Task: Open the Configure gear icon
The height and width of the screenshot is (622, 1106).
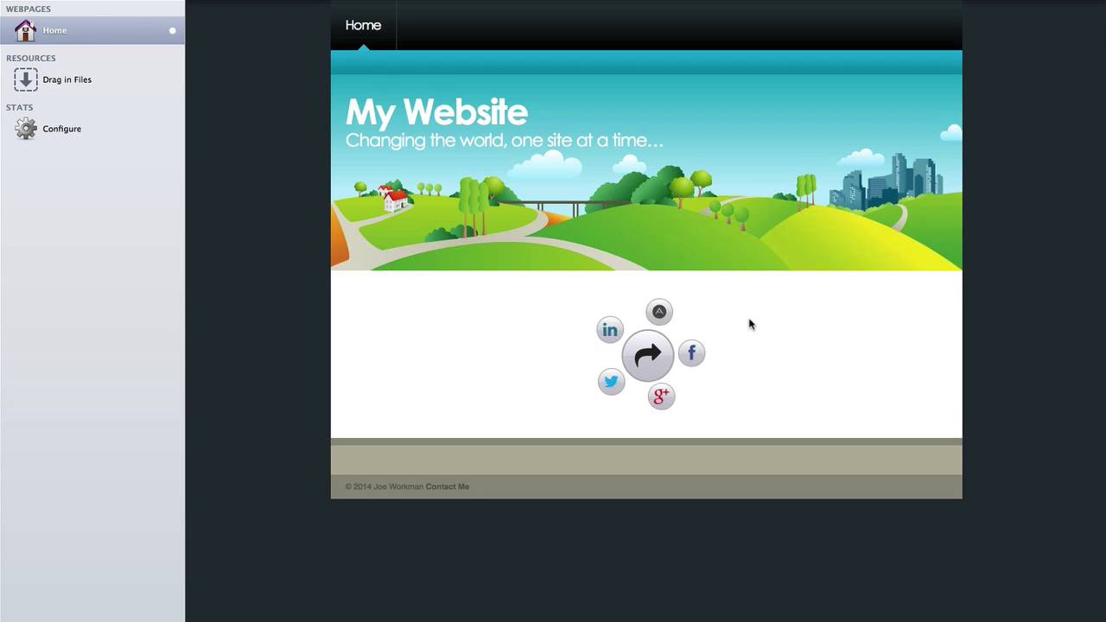Action: [26, 129]
